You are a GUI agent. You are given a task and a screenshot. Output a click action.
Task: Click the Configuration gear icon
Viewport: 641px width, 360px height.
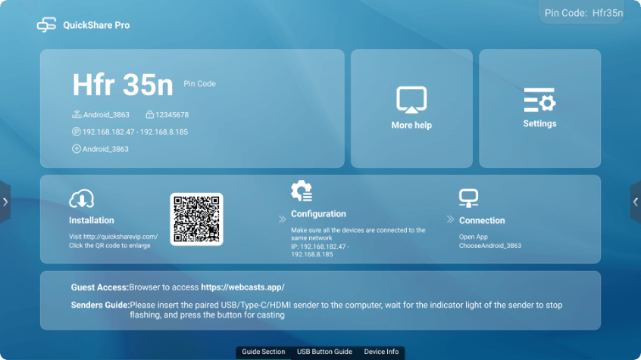[x=302, y=191]
